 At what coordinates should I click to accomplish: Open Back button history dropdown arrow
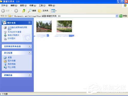[12, 11]
